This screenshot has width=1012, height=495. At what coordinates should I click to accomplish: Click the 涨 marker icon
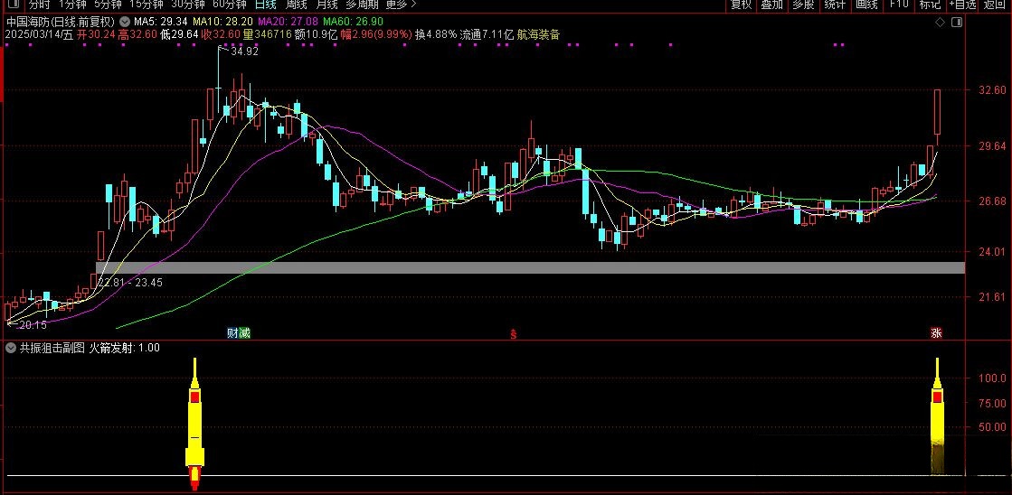coord(936,333)
